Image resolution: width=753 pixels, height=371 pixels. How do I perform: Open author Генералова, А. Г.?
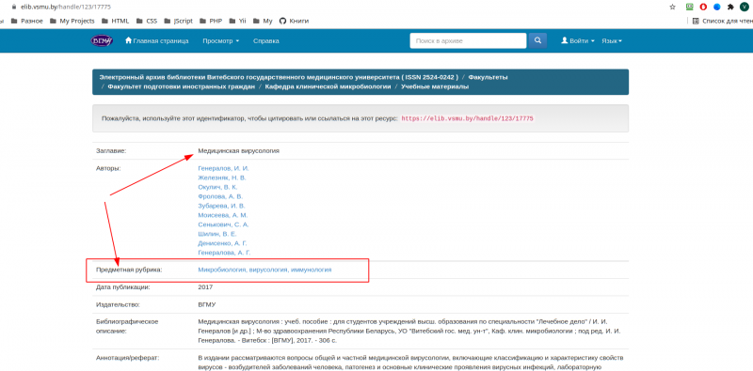pyautogui.click(x=224, y=253)
